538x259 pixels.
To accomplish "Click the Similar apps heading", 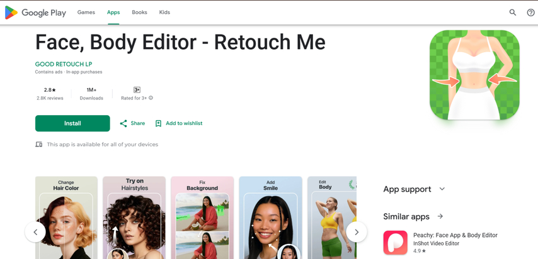I will click(x=406, y=216).
